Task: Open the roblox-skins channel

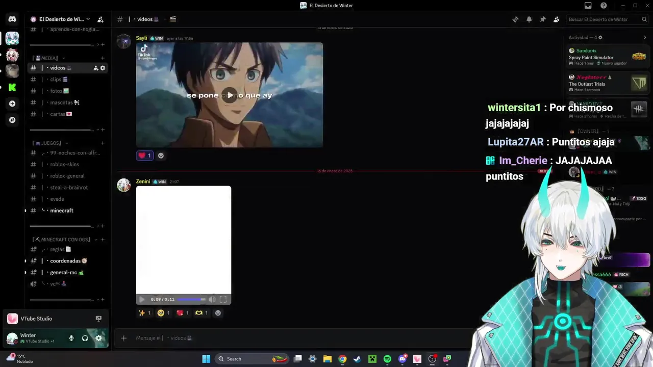Action: click(67, 164)
